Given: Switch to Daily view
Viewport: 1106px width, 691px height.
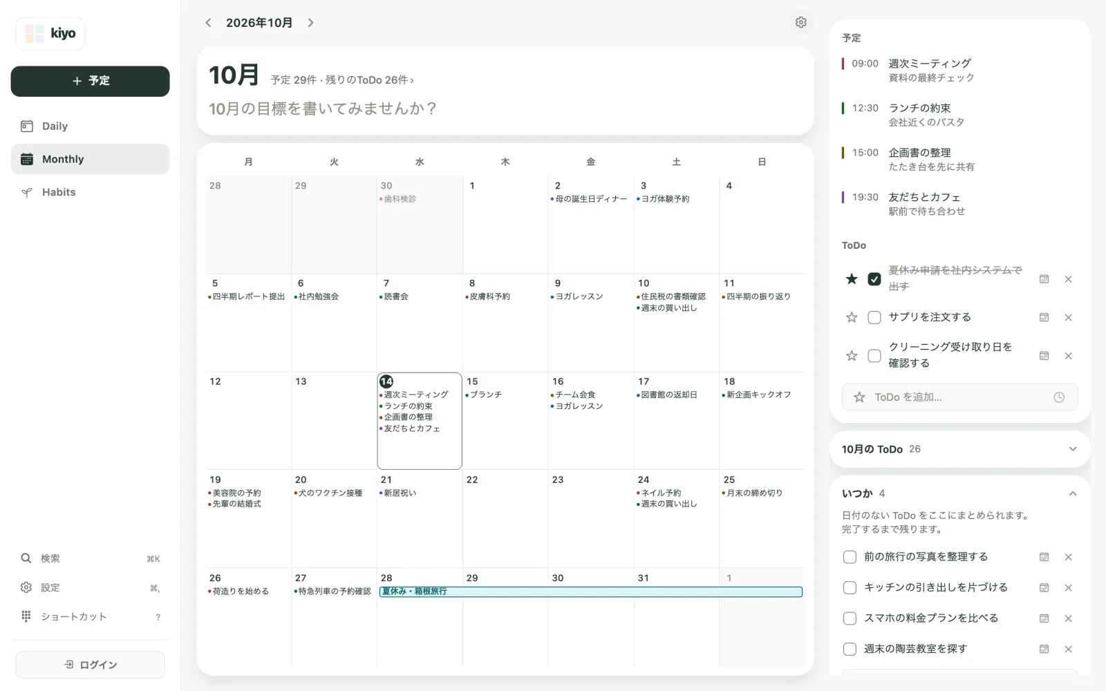Looking at the screenshot, I should point(90,126).
